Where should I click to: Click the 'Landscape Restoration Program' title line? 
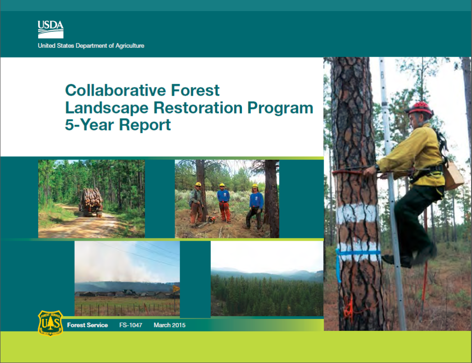point(189,108)
